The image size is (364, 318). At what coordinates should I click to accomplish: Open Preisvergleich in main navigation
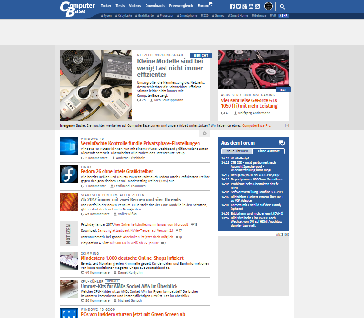[x=181, y=6]
